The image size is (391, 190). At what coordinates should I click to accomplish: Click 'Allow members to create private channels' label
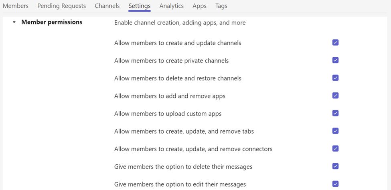click(x=172, y=61)
